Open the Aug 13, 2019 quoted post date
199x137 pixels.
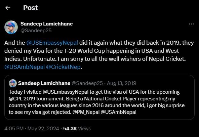(121, 83)
